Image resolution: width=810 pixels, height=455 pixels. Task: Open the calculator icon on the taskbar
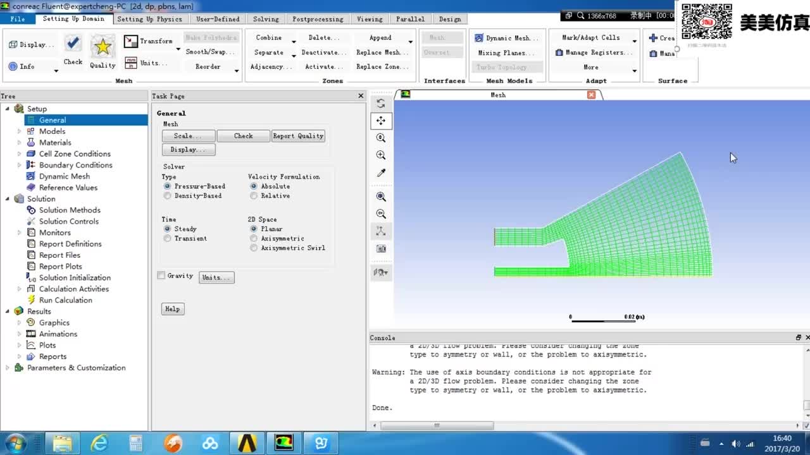click(136, 443)
